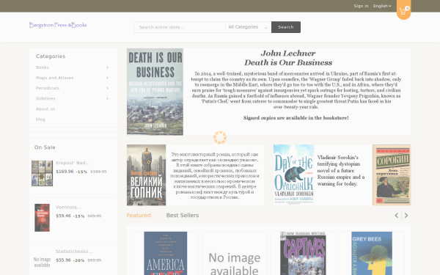
Task: Focus the Search entire store field
Action: pos(180,27)
